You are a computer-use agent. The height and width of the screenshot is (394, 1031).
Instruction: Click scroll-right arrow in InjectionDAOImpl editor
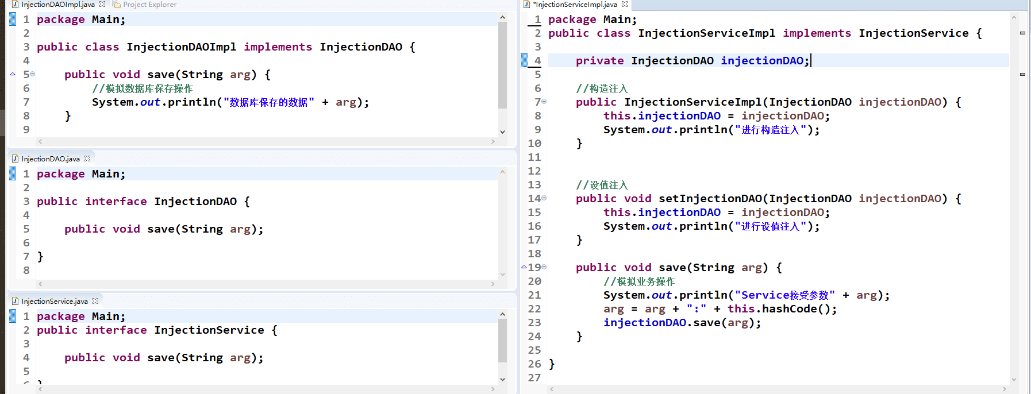(493, 141)
